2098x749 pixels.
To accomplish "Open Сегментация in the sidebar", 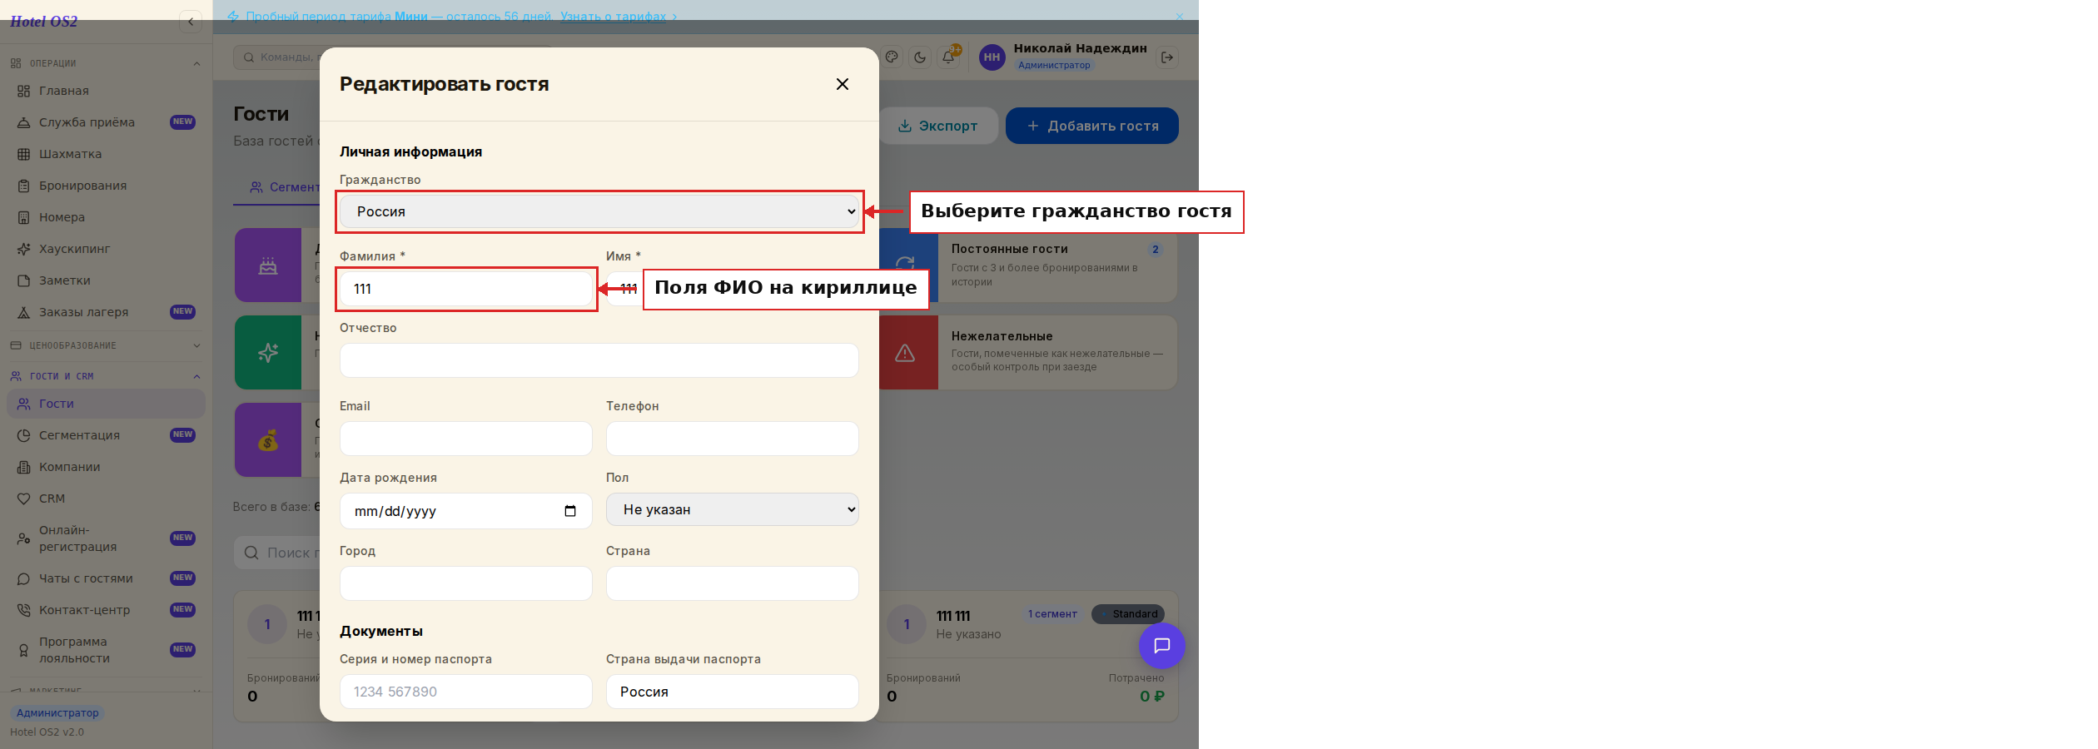I will pos(106,435).
